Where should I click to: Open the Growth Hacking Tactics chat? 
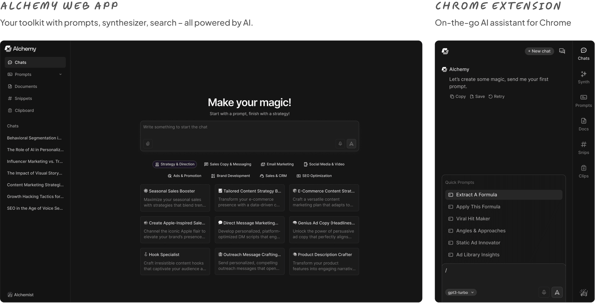(x=35, y=197)
